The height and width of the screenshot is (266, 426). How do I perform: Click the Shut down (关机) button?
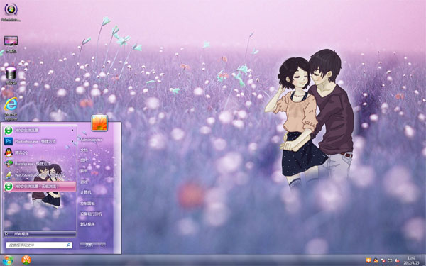pyautogui.click(x=89, y=245)
